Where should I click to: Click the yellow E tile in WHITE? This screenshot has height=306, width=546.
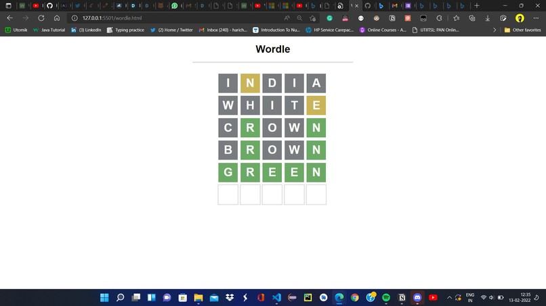(316, 105)
